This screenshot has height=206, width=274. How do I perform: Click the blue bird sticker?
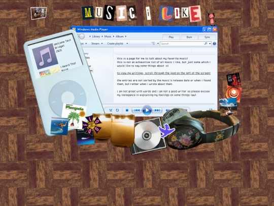[166, 131]
